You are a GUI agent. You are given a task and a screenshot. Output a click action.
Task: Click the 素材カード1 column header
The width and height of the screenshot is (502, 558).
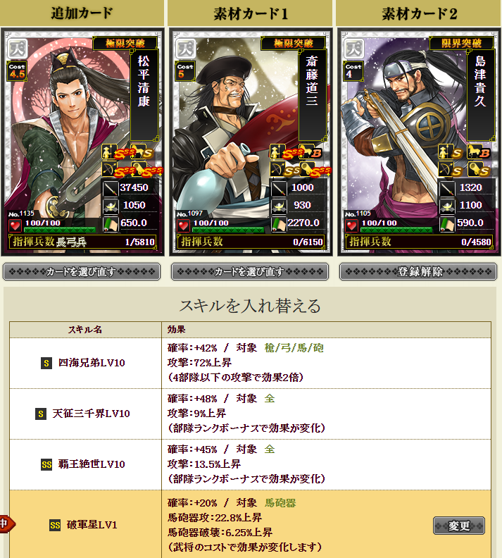coord(251,13)
